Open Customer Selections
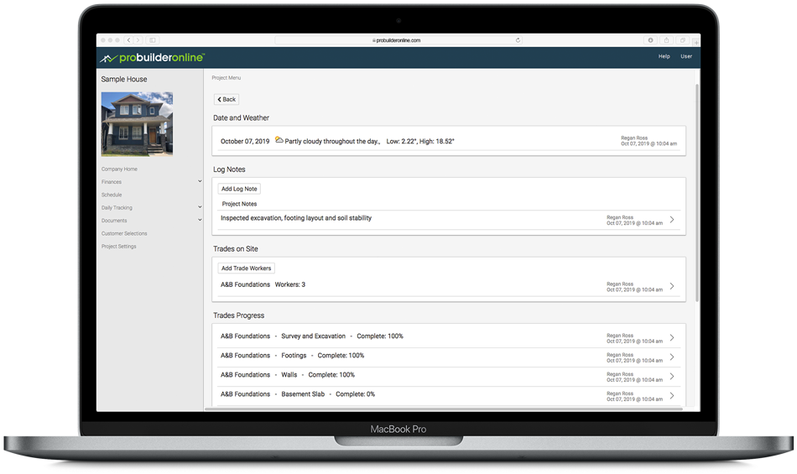The image size is (797, 474). click(124, 234)
